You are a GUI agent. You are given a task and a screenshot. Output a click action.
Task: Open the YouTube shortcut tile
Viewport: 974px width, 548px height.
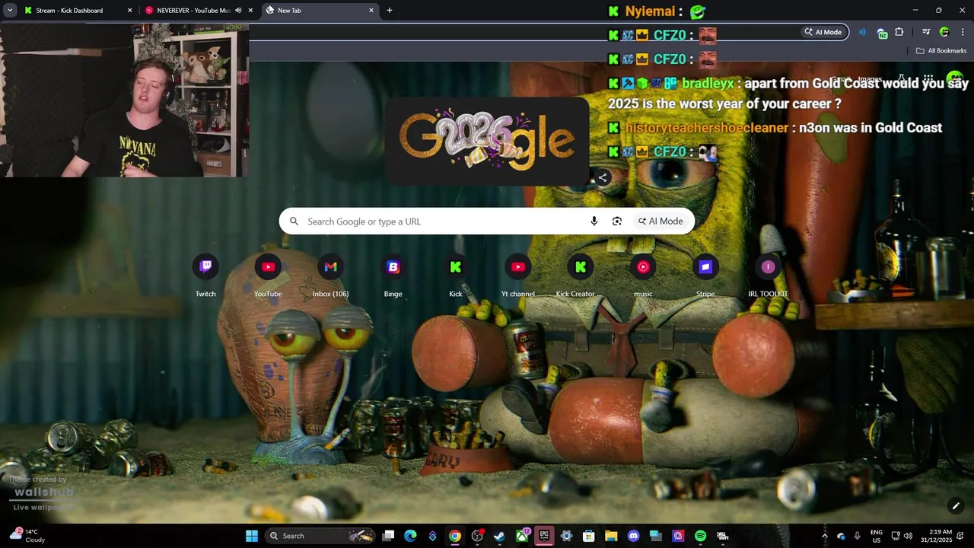pos(268,276)
